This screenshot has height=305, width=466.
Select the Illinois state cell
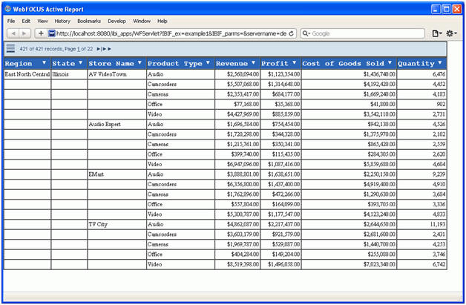tap(69, 74)
